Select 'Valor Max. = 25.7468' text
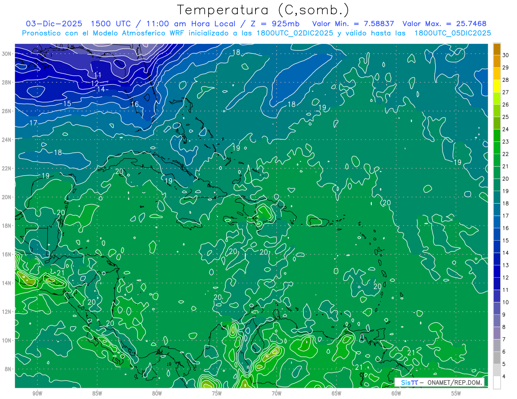 pos(445,24)
